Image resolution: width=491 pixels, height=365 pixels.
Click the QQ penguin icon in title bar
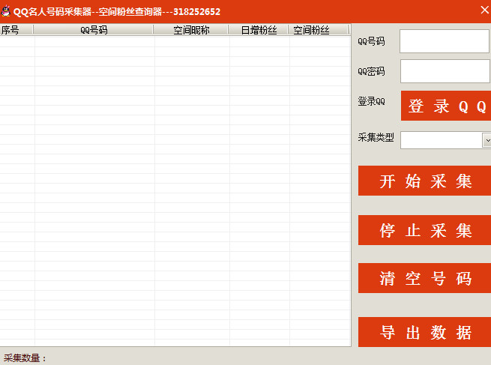point(6,11)
